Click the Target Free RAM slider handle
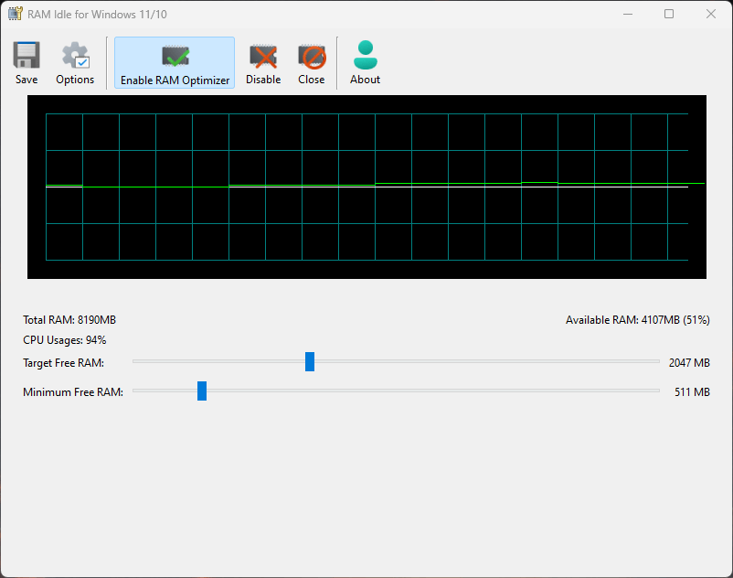 309,362
